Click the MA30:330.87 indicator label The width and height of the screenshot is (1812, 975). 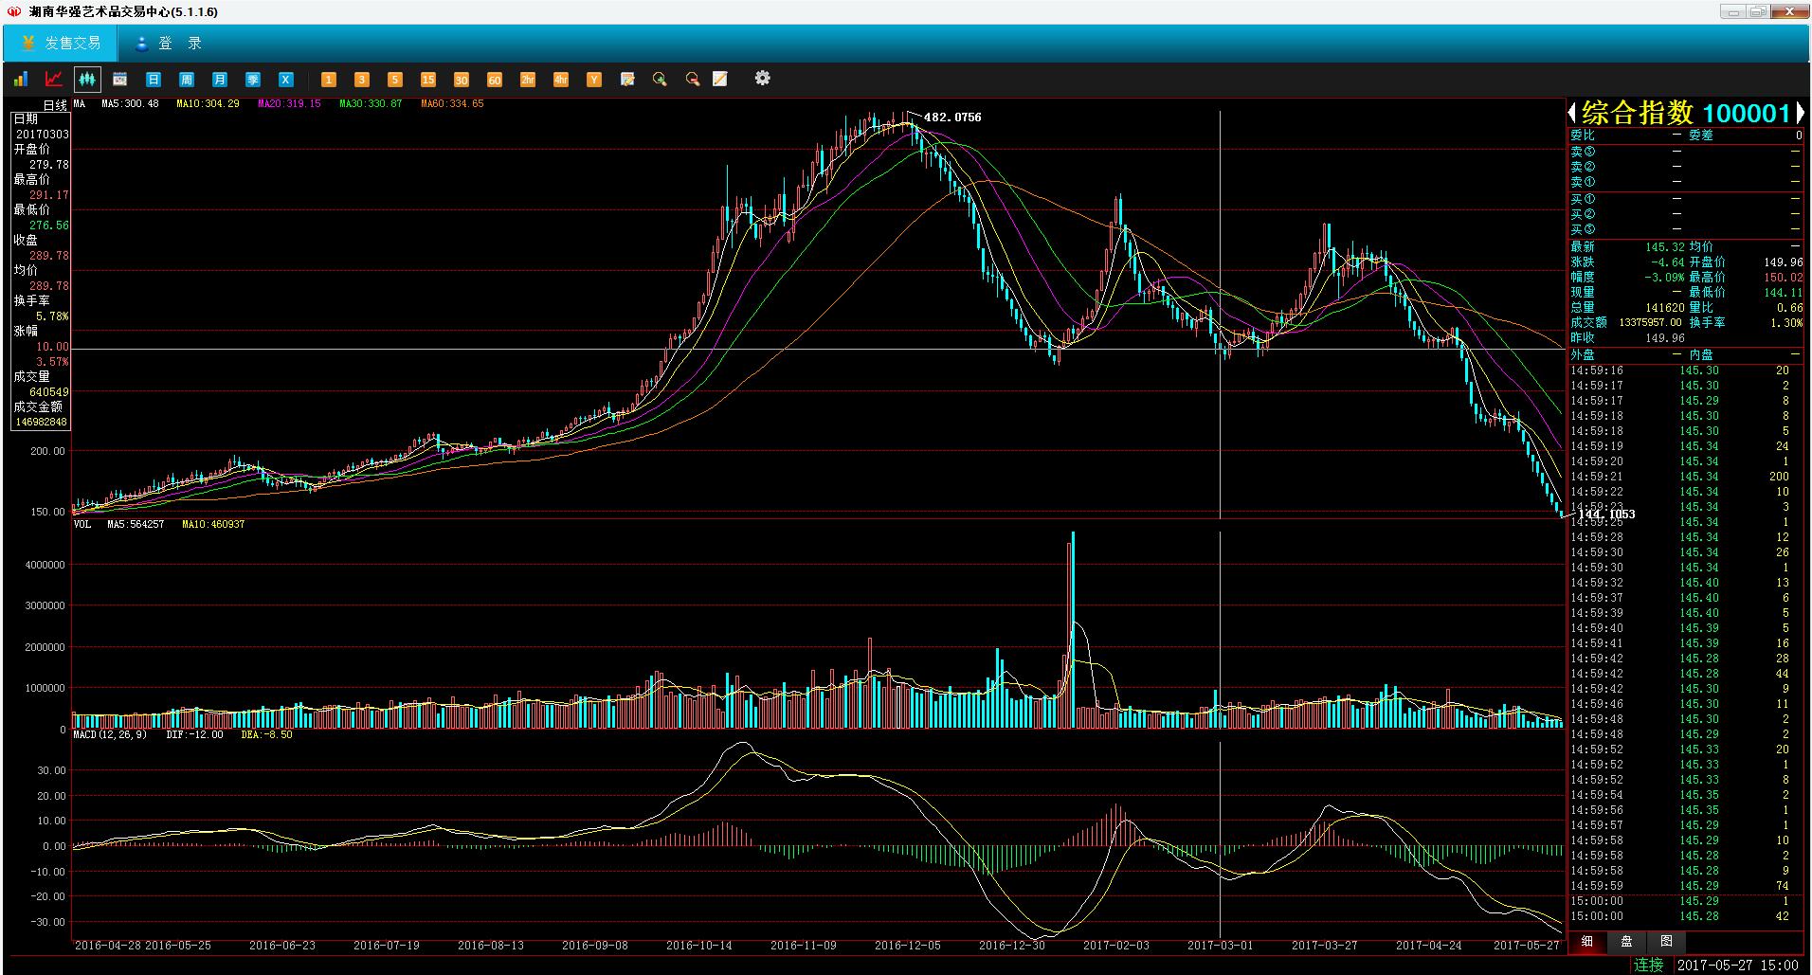click(371, 104)
